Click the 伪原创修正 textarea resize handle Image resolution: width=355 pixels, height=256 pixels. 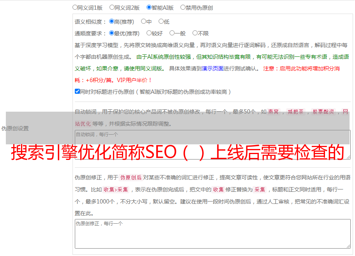348,246
